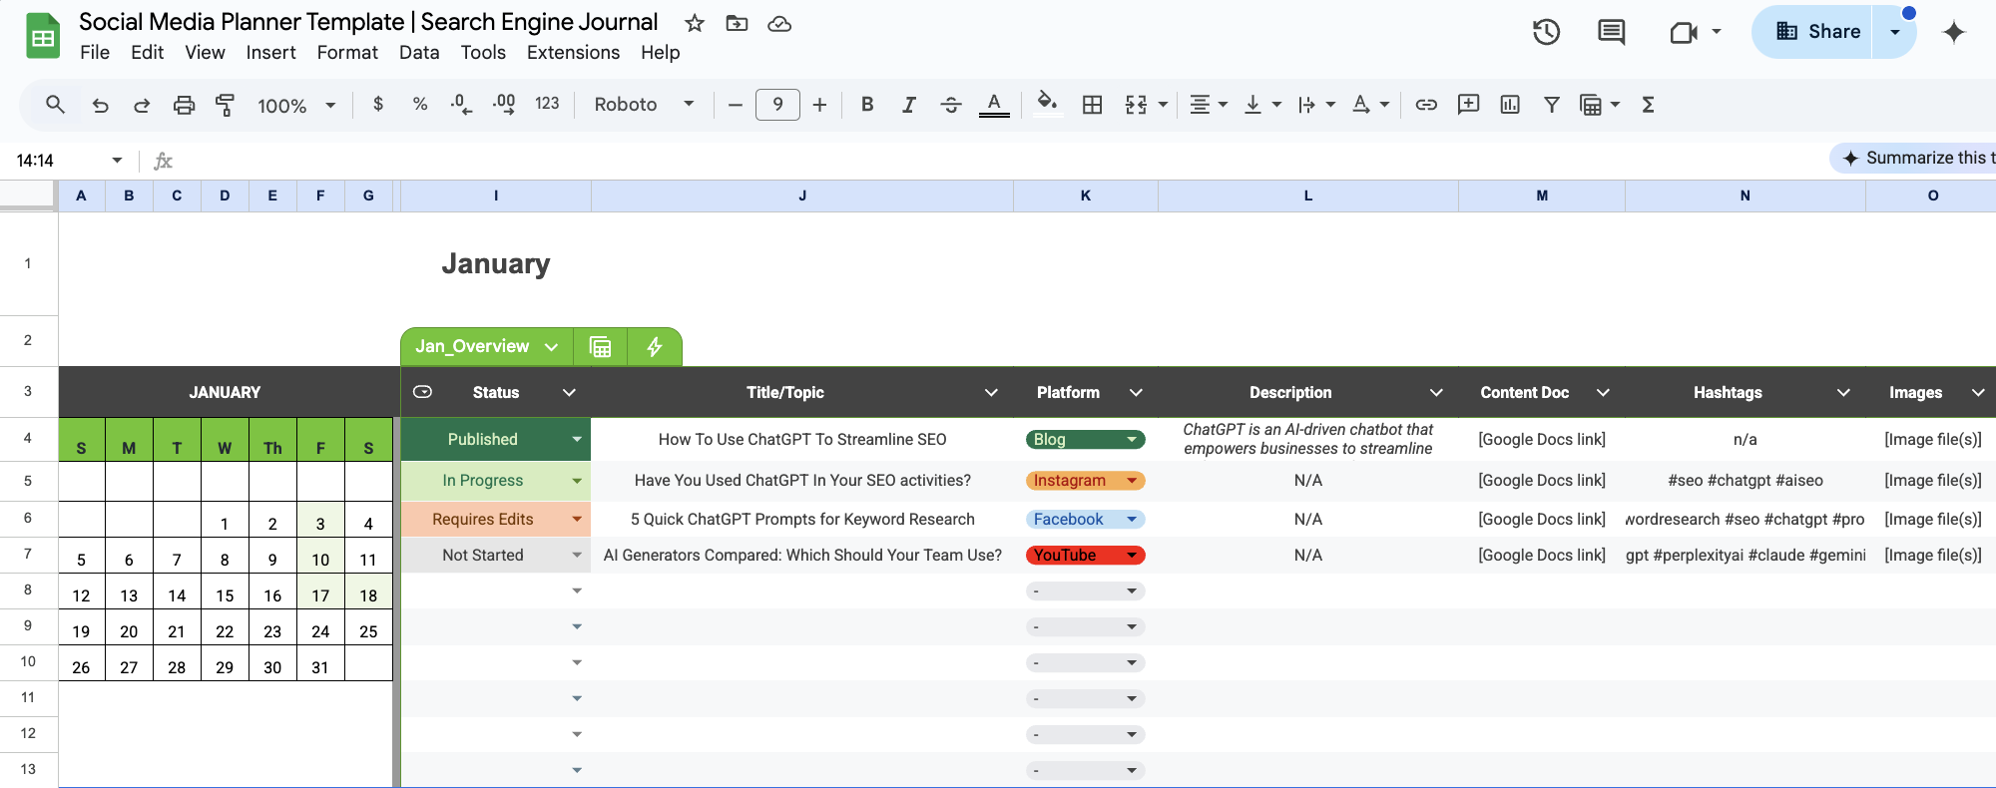Open text rotation dropdown
Screen dimensions: 1996x788
point(1370,105)
